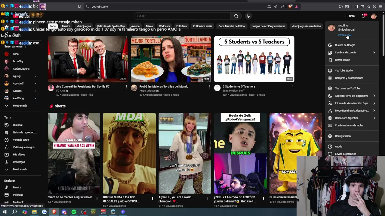Screen dimensions: 385x216
Task: Open the DUKI se suma short
Action: click(129, 153)
